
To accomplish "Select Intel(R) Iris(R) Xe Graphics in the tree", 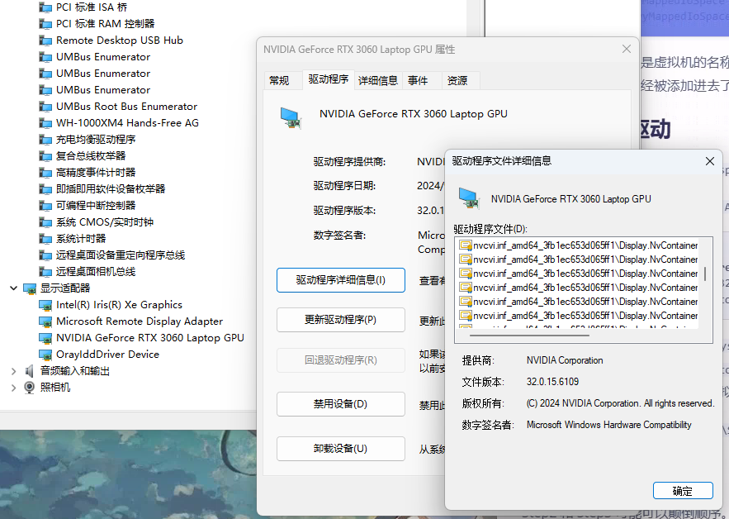I will coord(119,305).
